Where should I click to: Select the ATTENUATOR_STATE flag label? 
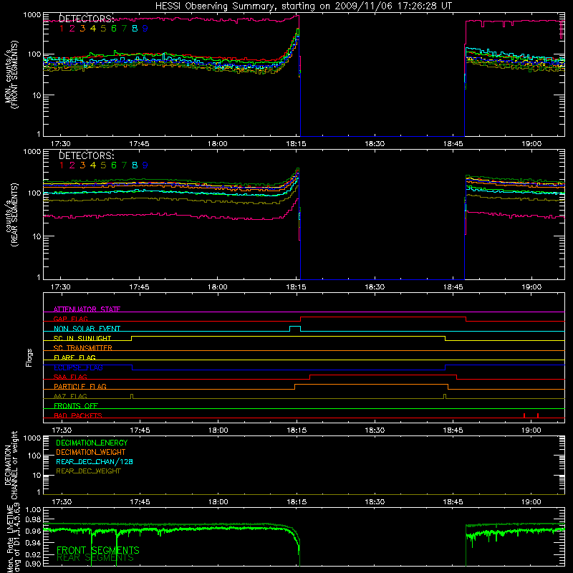pos(87,309)
